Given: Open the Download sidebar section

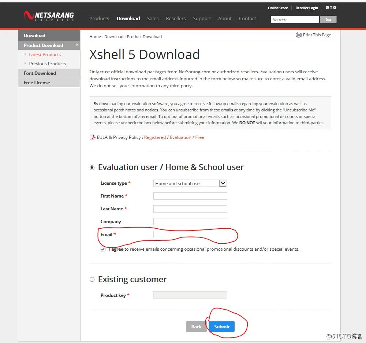Looking at the screenshot, I should coord(49,35).
